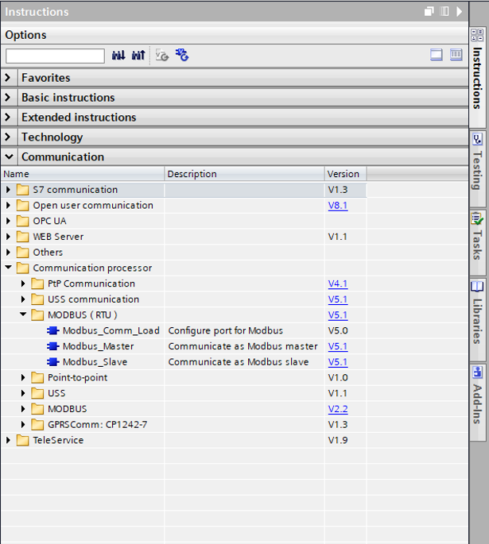The width and height of the screenshot is (489, 544).
Task: Open the Tasks side tab
Action: click(478, 242)
